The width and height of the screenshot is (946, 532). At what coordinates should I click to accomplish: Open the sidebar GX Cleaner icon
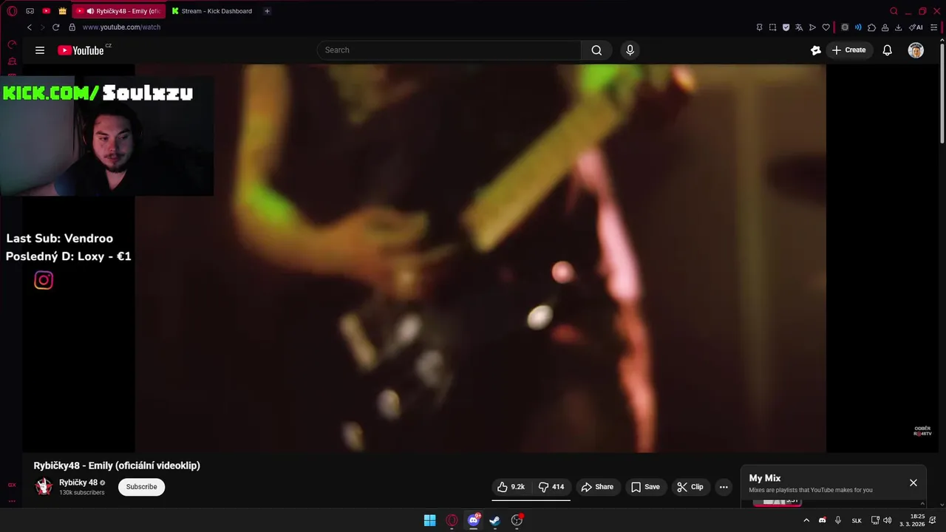pyautogui.click(x=12, y=61)
